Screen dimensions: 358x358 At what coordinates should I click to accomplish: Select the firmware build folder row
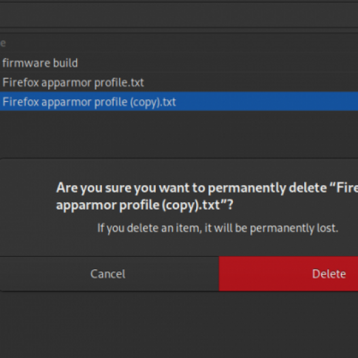click(x=179, y=63)
